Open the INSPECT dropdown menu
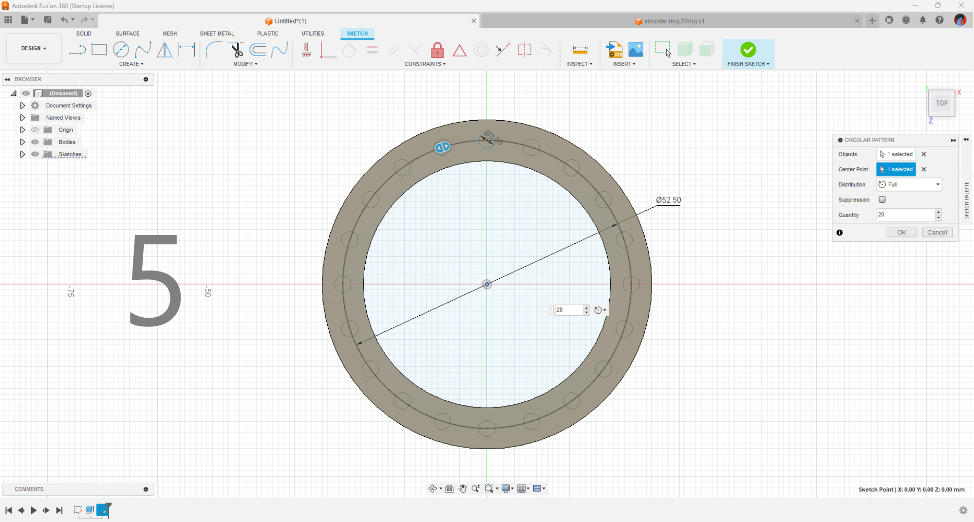The width and height of the screenshot is (974, 522). click(x=580, y=64)
